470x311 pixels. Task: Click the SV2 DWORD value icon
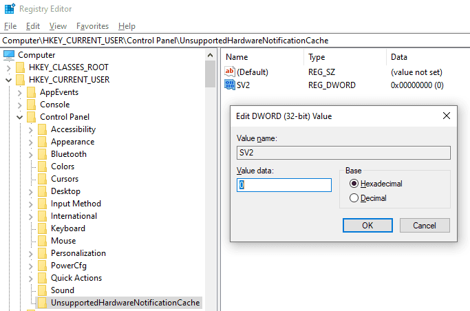click(x=230, y=85)
